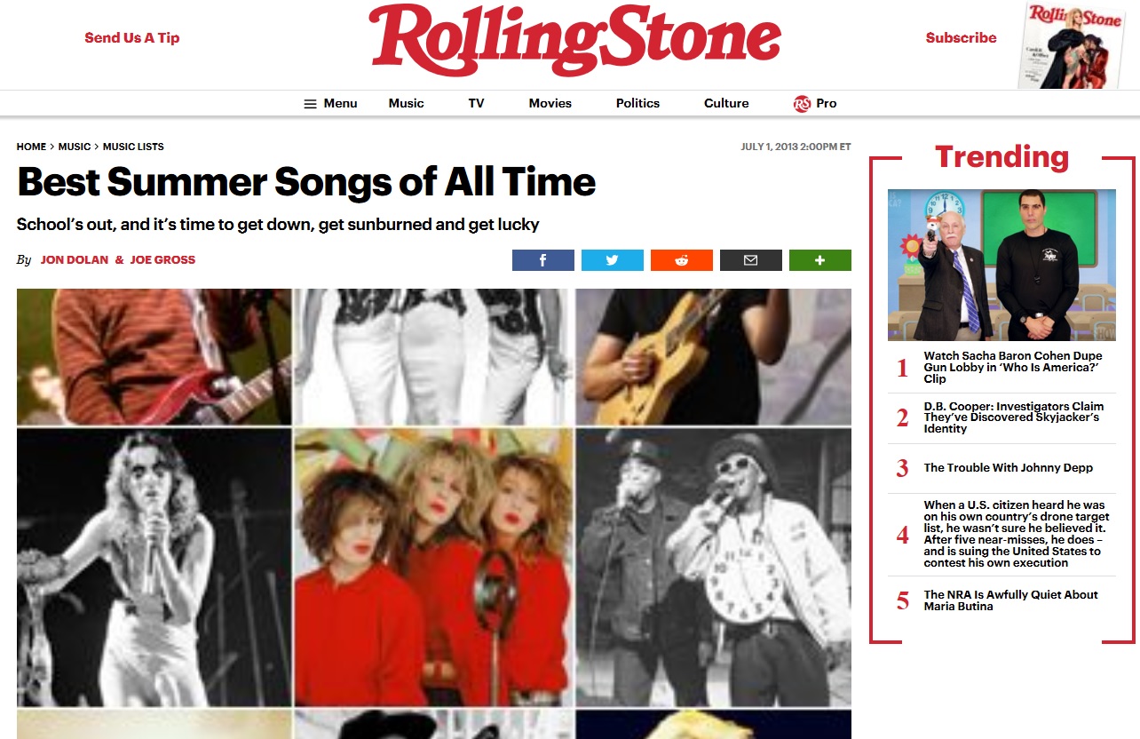Open the Culture section
This screenshot has width=1140, height=739.
(x=726, y=103)
